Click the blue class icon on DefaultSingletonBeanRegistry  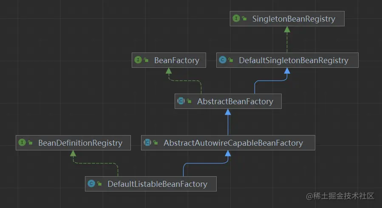click(222, 60)
